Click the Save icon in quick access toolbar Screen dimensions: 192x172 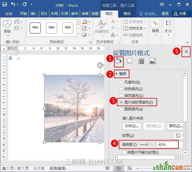pyautogui.click(x=5, y=5)
